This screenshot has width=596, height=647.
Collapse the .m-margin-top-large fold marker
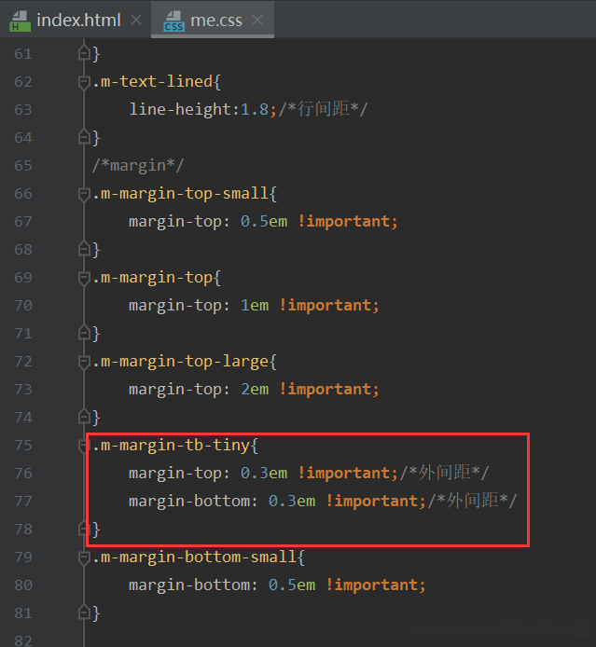(x=84, y=362)
